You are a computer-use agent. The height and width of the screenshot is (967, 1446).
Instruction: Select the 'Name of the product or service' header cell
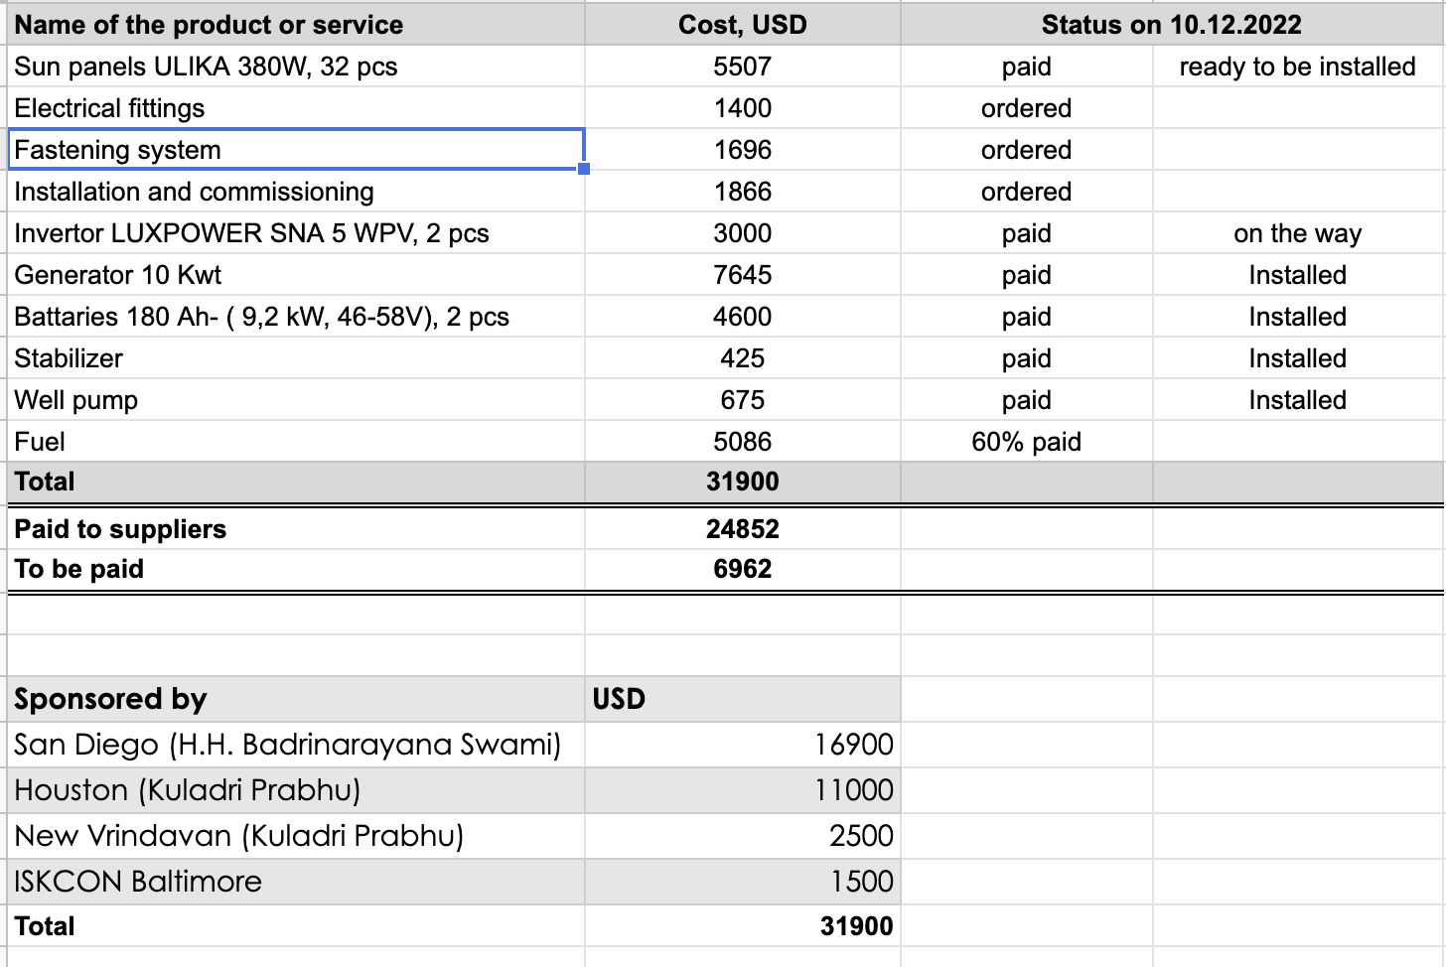pyautogui.click(x=296, y=24)
